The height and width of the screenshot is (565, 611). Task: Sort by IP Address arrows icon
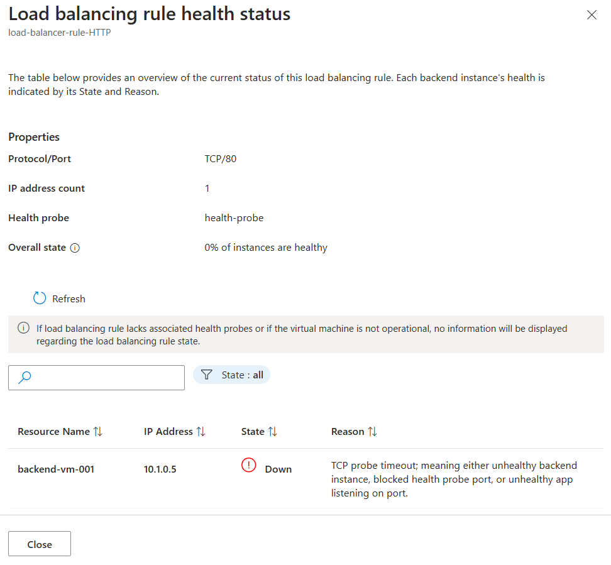tap(201, 432)
